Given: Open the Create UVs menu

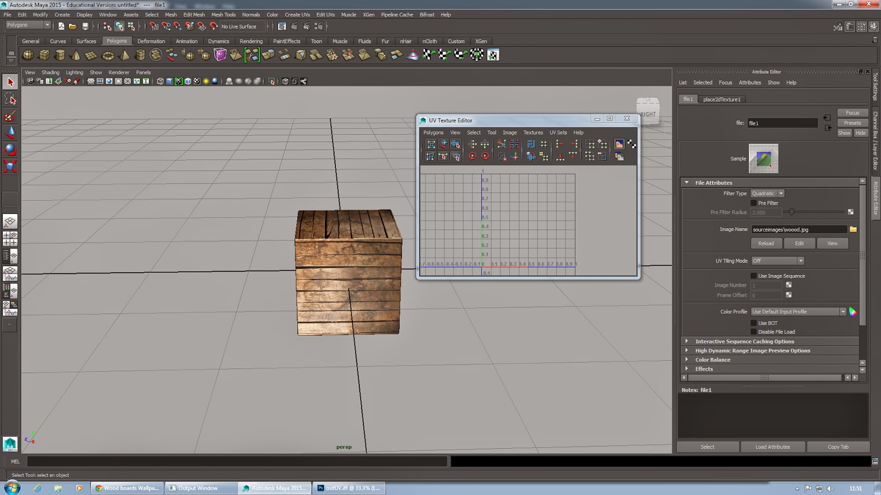Looking at the screenshot, I should point(297,15).
